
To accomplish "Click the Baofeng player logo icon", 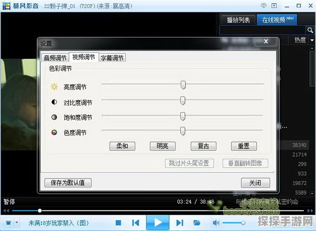I will point(6,6).
